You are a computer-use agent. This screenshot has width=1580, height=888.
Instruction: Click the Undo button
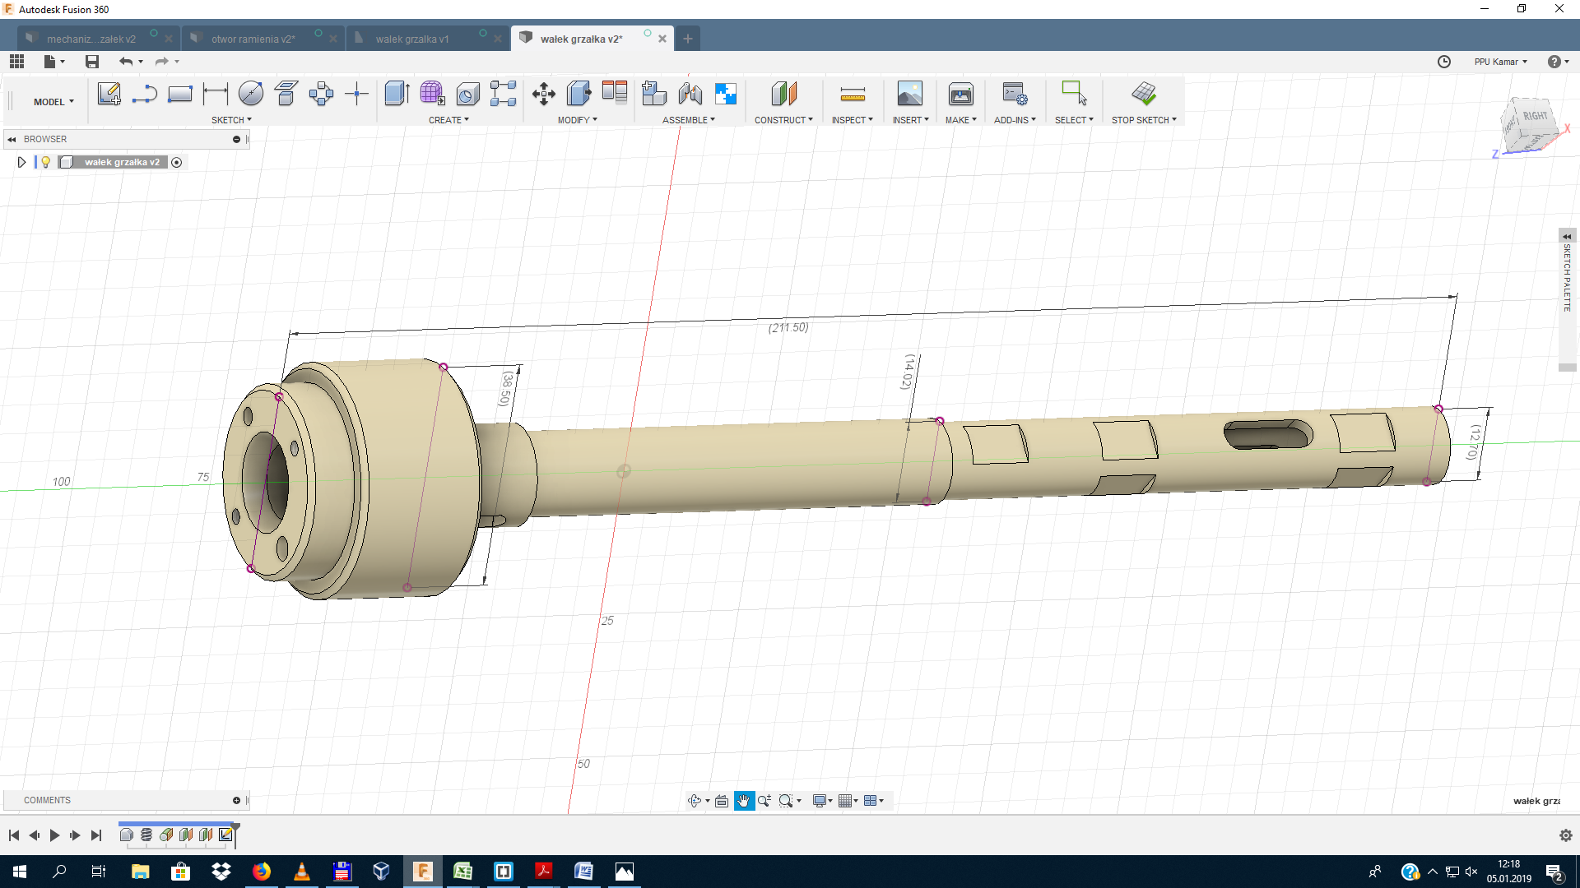pos(125,62)
